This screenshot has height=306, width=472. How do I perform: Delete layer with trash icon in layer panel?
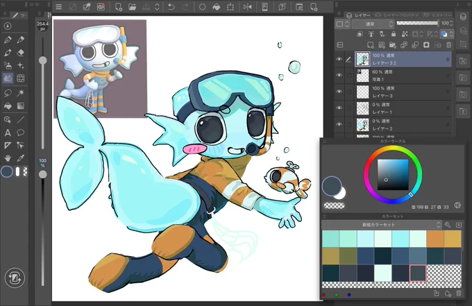449,45
